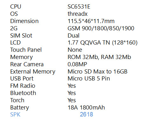Click the 18A 1800mAh battery value
The height and width of the screenshot is (124, 150).
[x=86, y=108]
